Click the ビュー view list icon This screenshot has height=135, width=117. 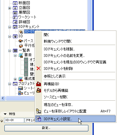pyautogui.click(x=21, y=93)
